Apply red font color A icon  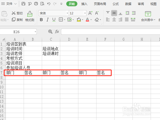point(87,20)
